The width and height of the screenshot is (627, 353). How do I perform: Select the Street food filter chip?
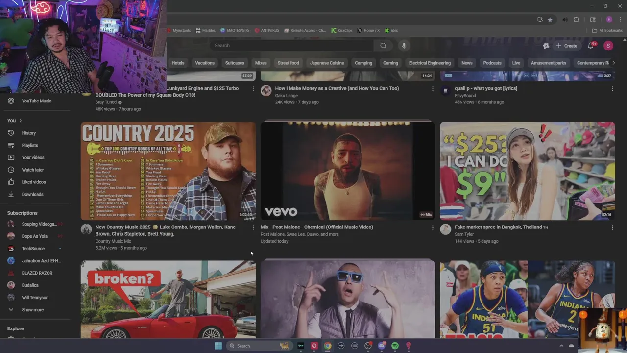point(288,63)
